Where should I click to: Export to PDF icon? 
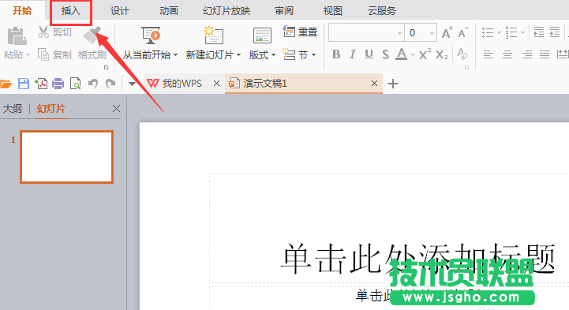41,84
